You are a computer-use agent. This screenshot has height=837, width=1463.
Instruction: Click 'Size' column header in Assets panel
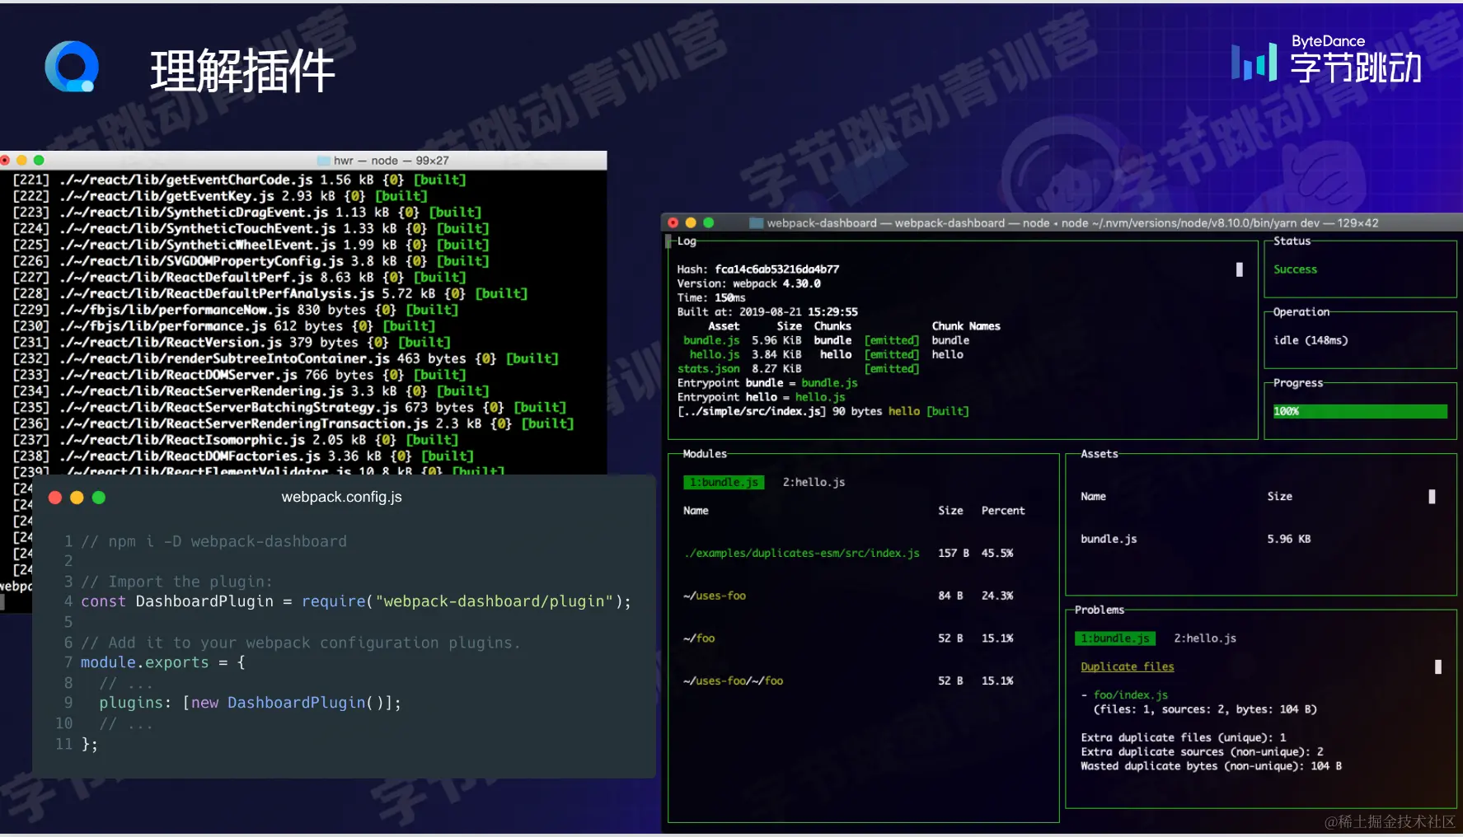(x=1279, y=497)
